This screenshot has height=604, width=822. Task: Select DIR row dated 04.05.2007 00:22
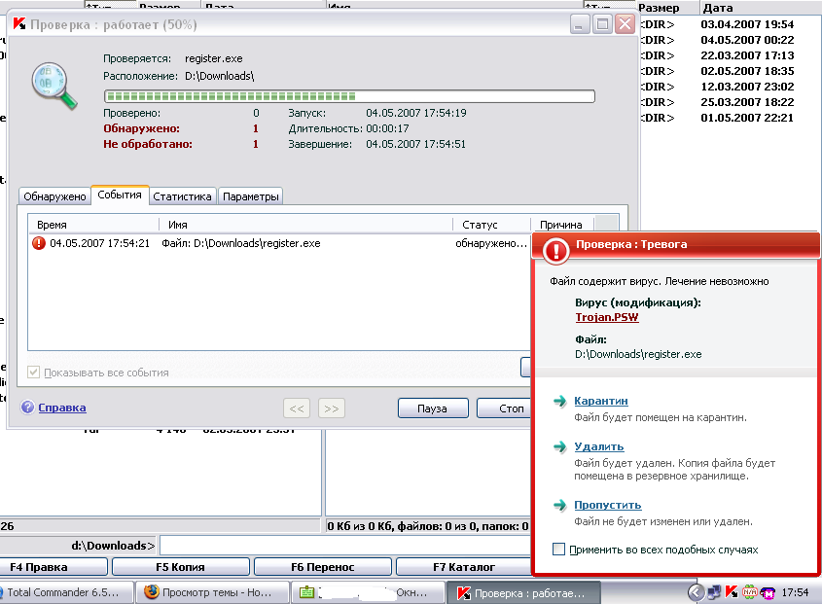pyautogui.click(x=729, y=40)
